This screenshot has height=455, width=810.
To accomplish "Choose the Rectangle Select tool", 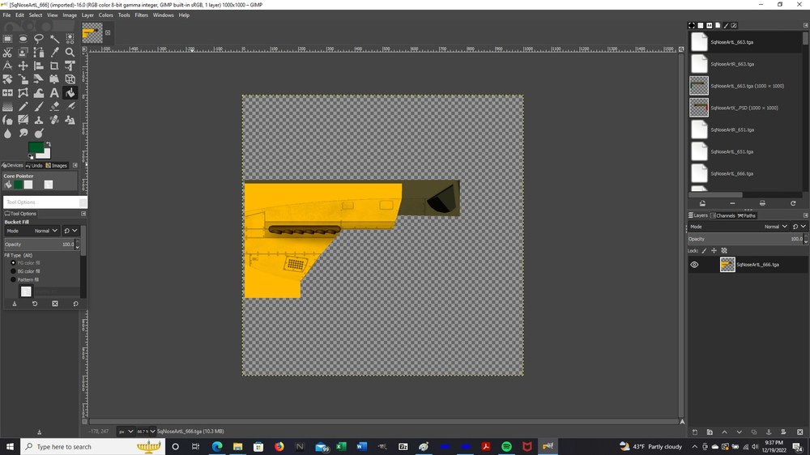I will coord(7,39).
